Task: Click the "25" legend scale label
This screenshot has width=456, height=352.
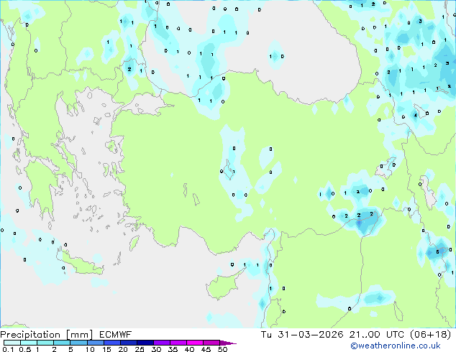Action: pos(140,349)
